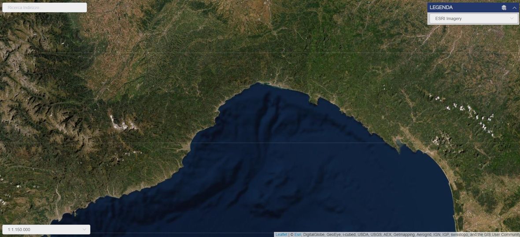Click the GIS User Community attribution text
This screenshot has width=520, height=237.
click(x=500, y=234)
